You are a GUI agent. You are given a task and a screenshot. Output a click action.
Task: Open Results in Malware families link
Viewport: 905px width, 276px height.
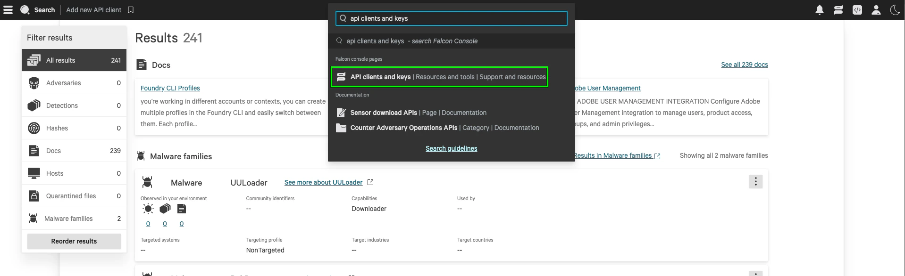tap(617, 155)
